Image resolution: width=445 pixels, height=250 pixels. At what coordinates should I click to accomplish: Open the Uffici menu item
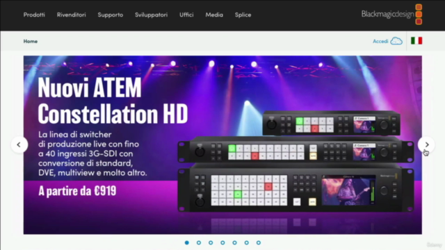186,15
